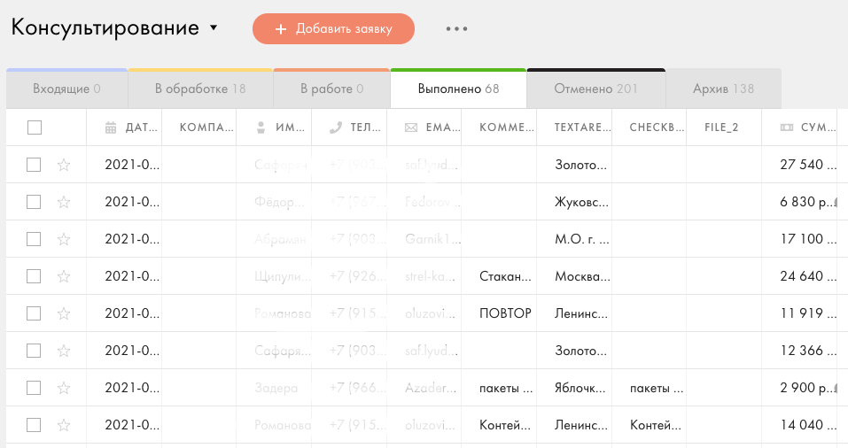Star the 12 366 row
Image resolution: width=848 pixels, height=448 pixels.
pos(64,351)
